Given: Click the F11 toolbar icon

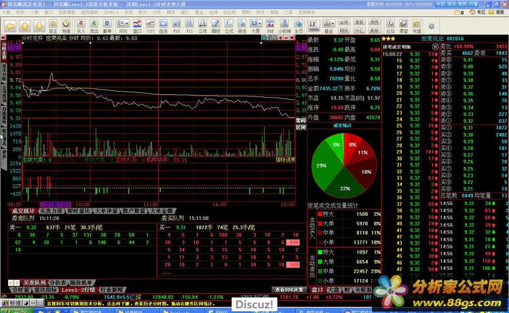Looking at the screenshot, I should [x=189, y=26].
